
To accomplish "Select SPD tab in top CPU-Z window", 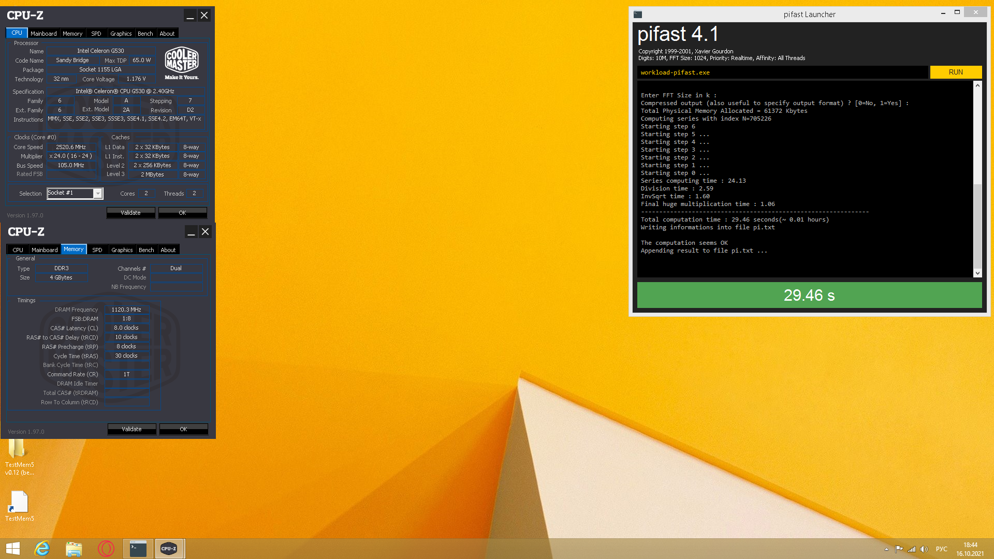I will tap(96, 34).
